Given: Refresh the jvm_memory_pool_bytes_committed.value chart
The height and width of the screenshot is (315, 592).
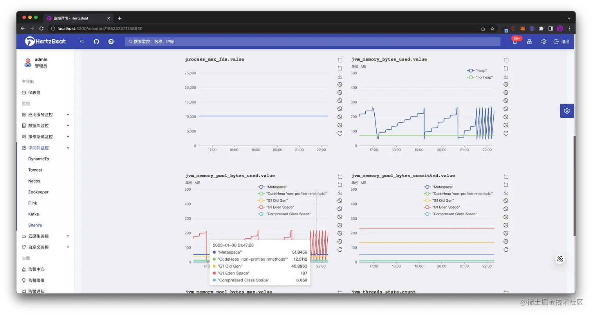Looking at the screenshot, I should click(506, 250).
